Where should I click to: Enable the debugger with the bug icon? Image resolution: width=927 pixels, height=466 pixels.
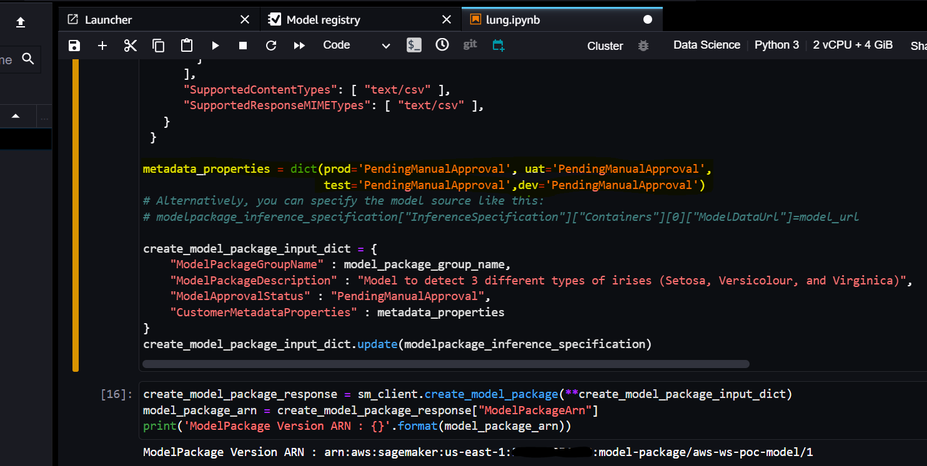643,45
